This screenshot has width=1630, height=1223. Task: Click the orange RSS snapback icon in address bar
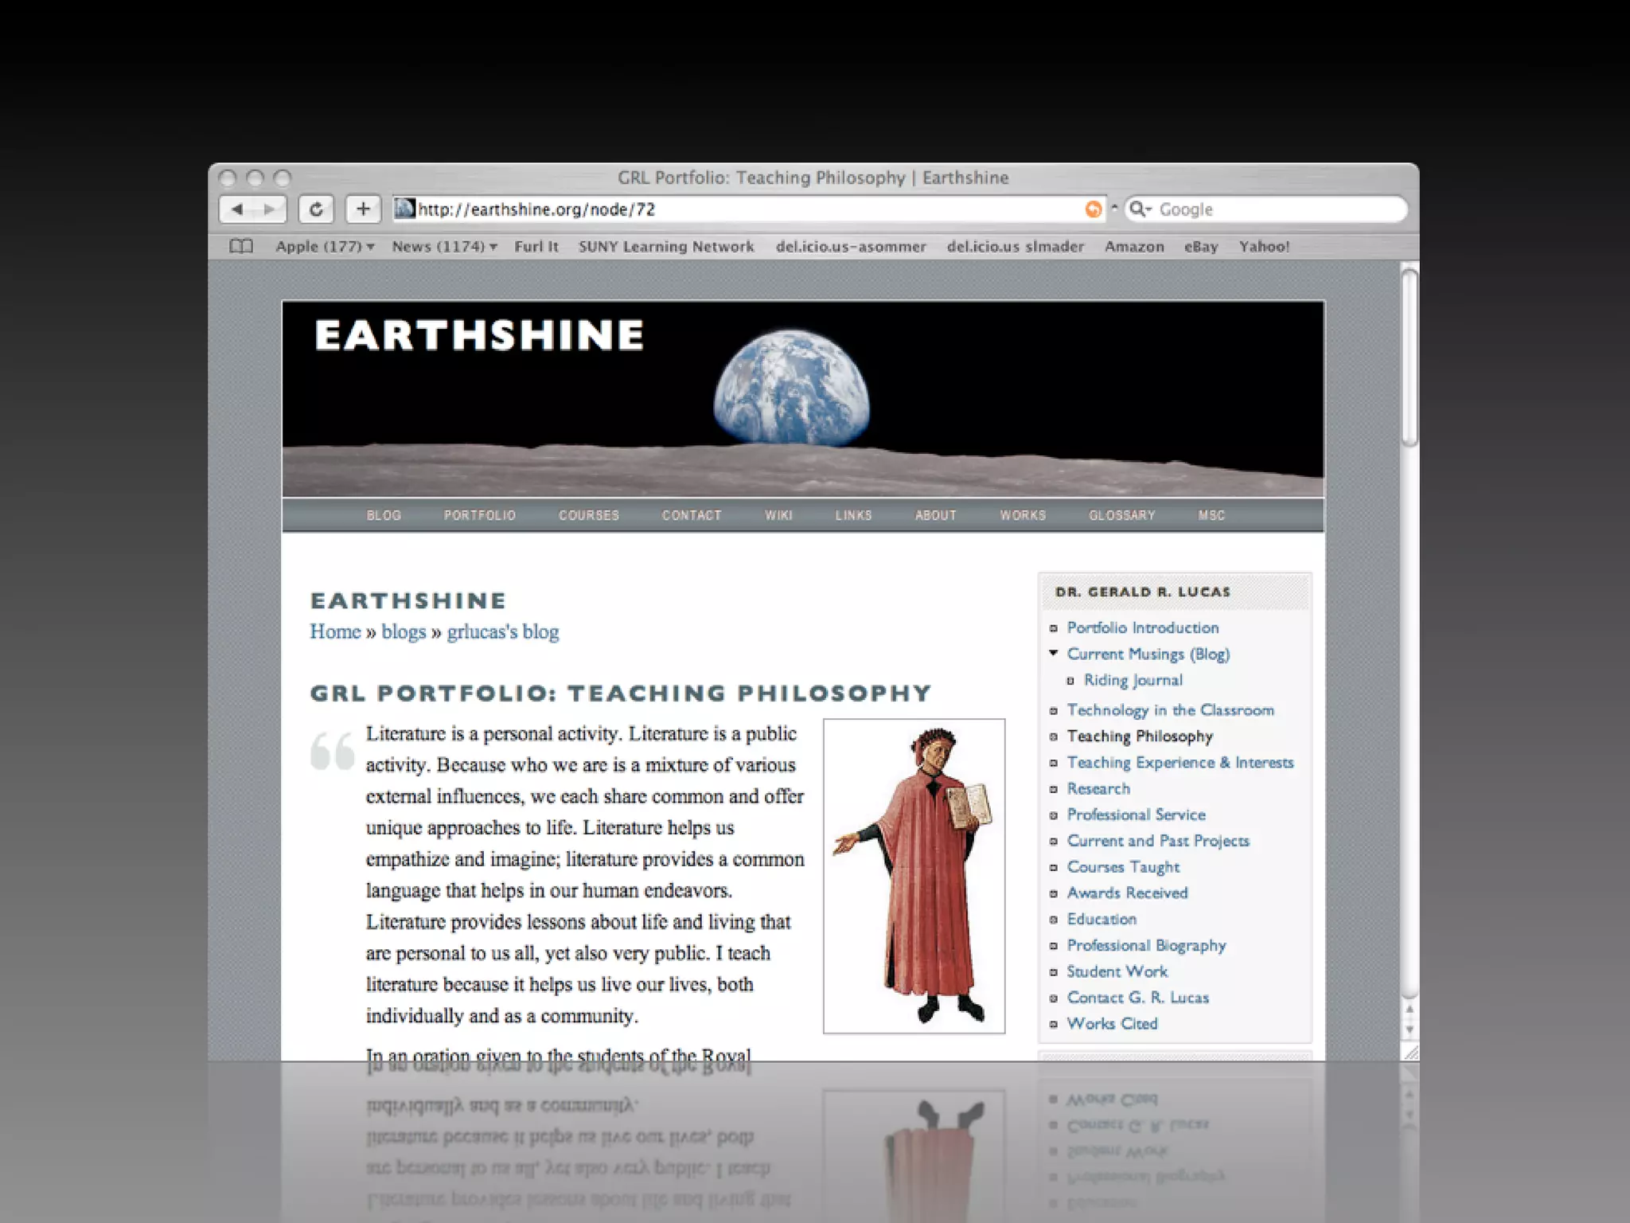coord(1094,209)
